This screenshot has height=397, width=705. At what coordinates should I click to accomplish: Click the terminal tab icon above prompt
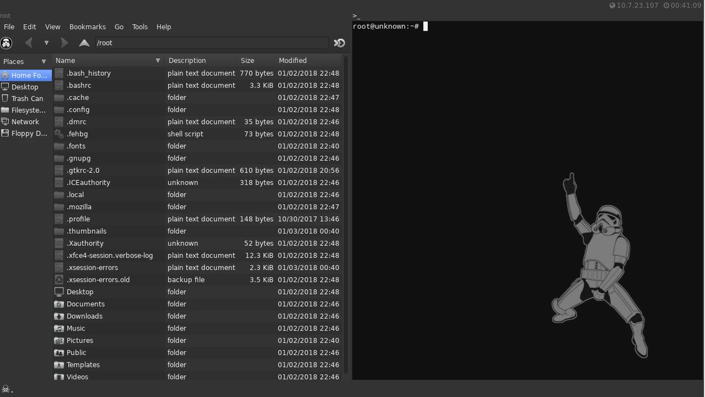click(x=356, y=15)
